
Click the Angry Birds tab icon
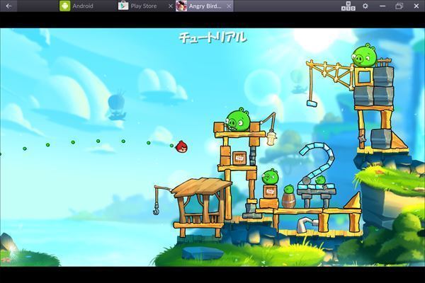(x=181, y=6)
